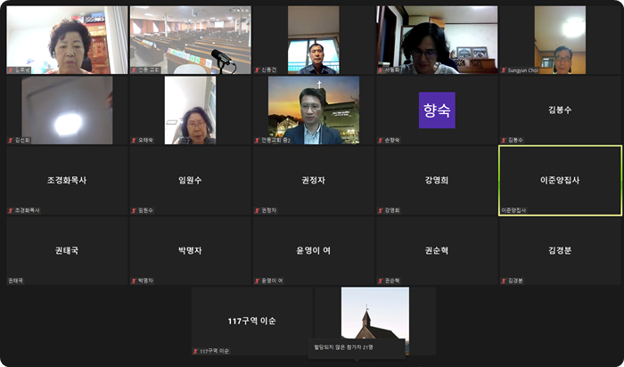Click muted mic icon on 권정자 tile
This screenshot has width=624, height=367.
coord(257,210)
